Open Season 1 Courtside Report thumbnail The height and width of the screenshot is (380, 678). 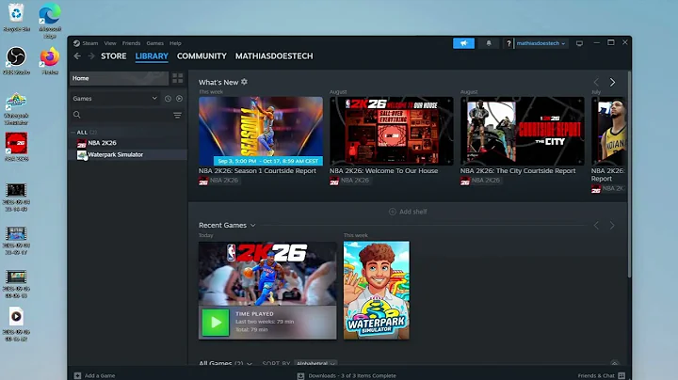[x=261, y=131]
